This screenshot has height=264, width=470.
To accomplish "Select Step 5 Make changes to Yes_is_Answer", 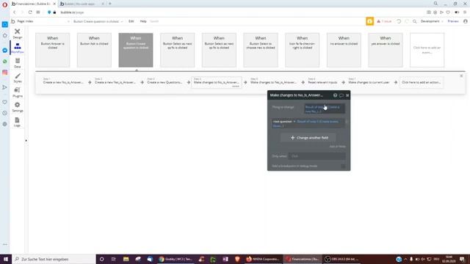I will coord(273,82).
